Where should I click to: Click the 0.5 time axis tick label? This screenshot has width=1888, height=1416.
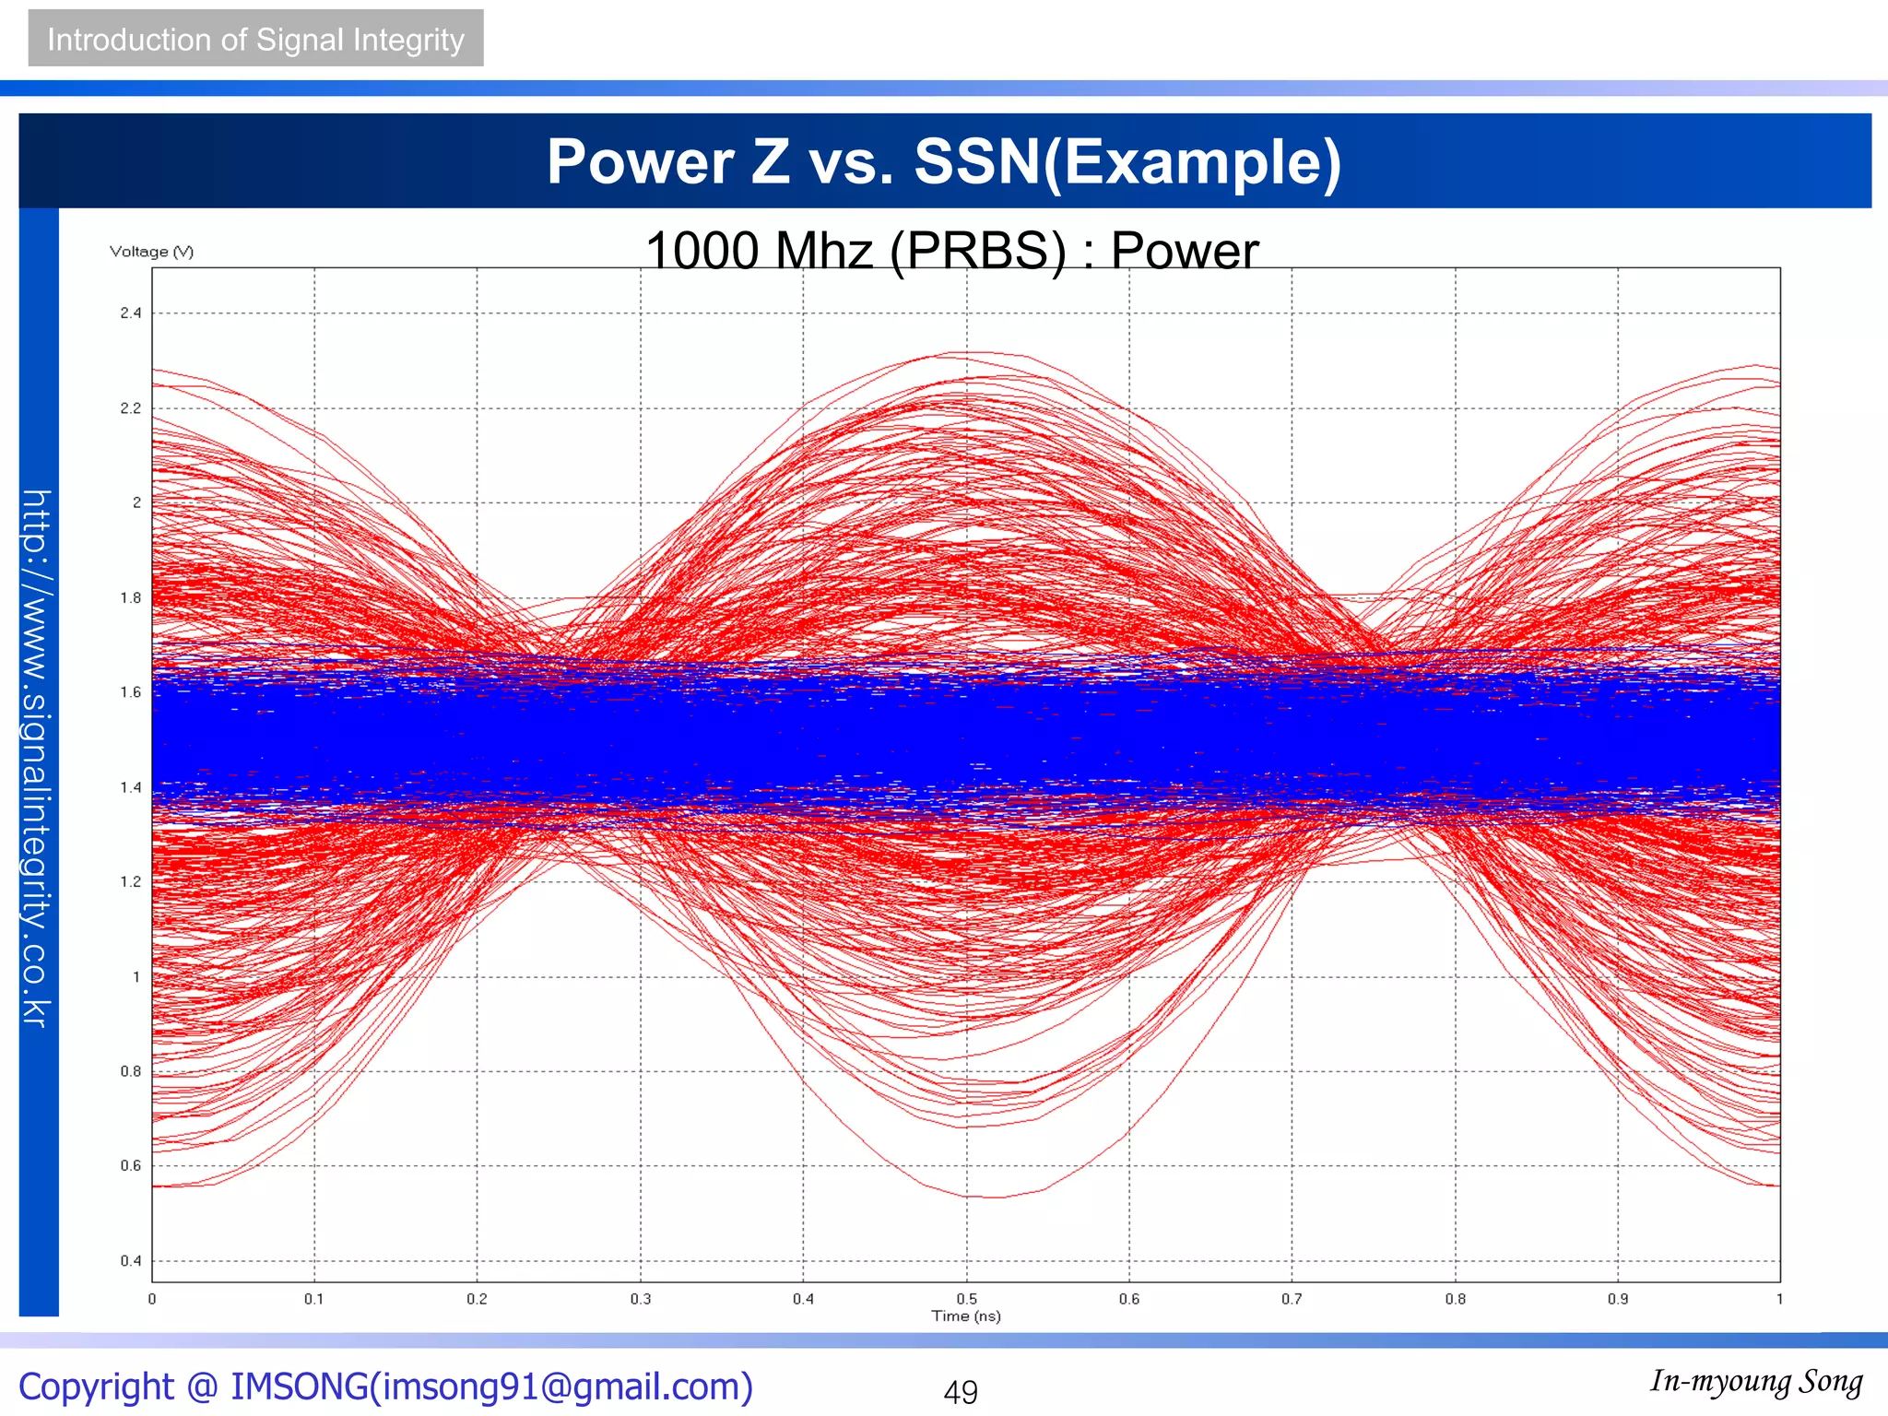pyautogui.click(x=966, y=1299)
